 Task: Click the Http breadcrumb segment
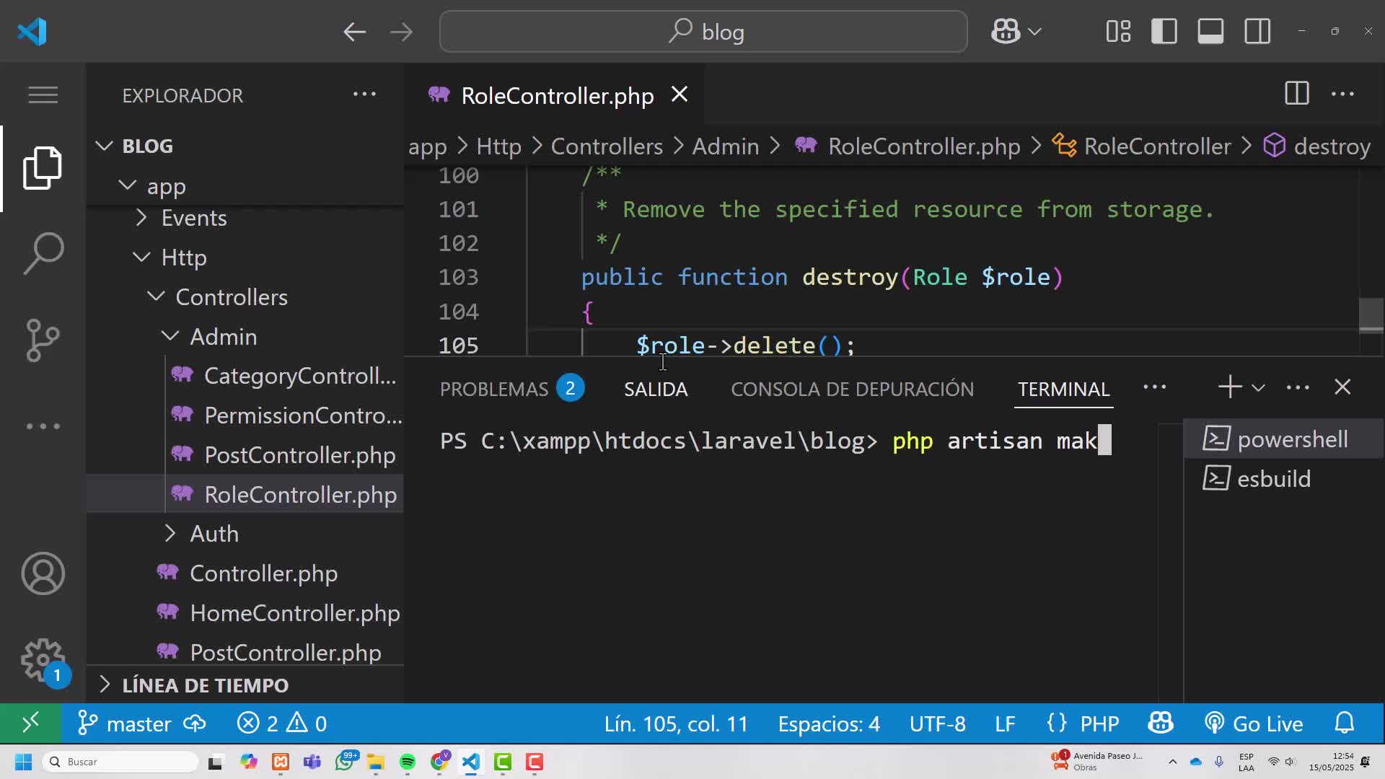498,146
